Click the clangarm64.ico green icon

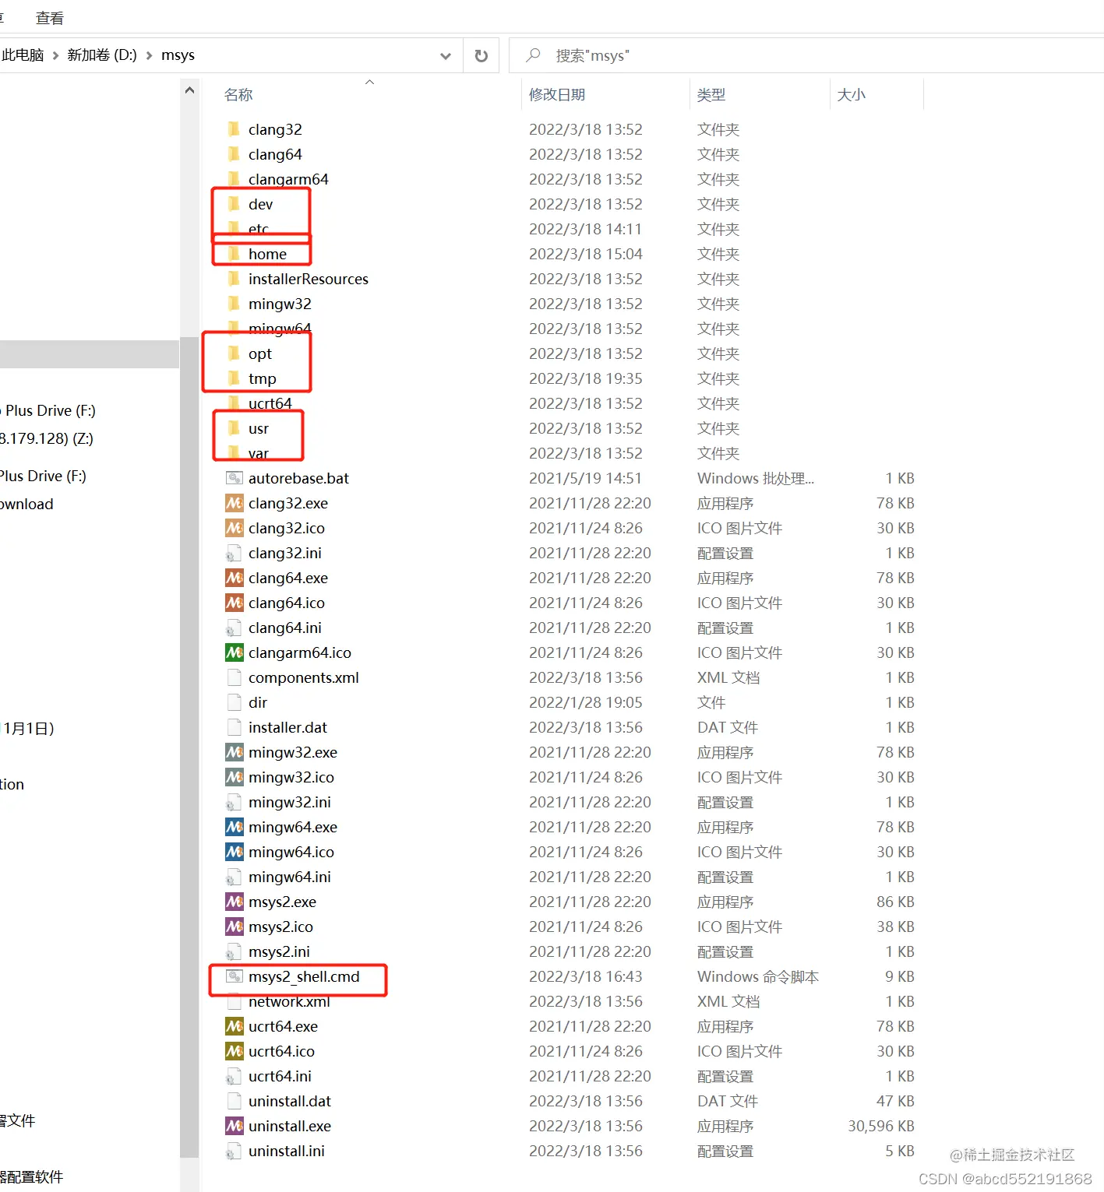point(235,652)
